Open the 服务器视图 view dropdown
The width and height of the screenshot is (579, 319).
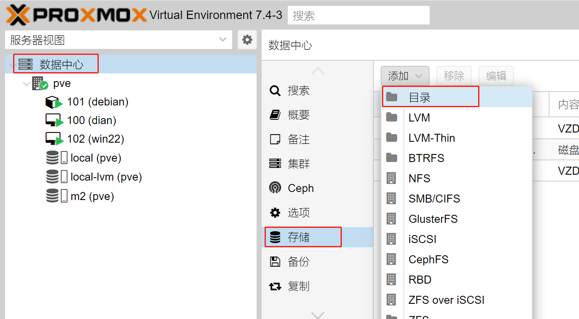(x=118, y=40)
